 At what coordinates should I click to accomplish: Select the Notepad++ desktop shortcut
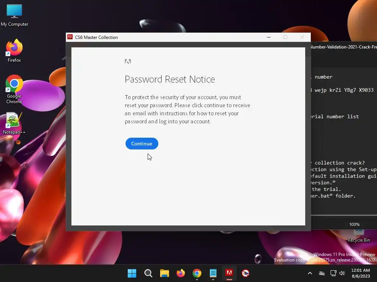click(14, 123)
